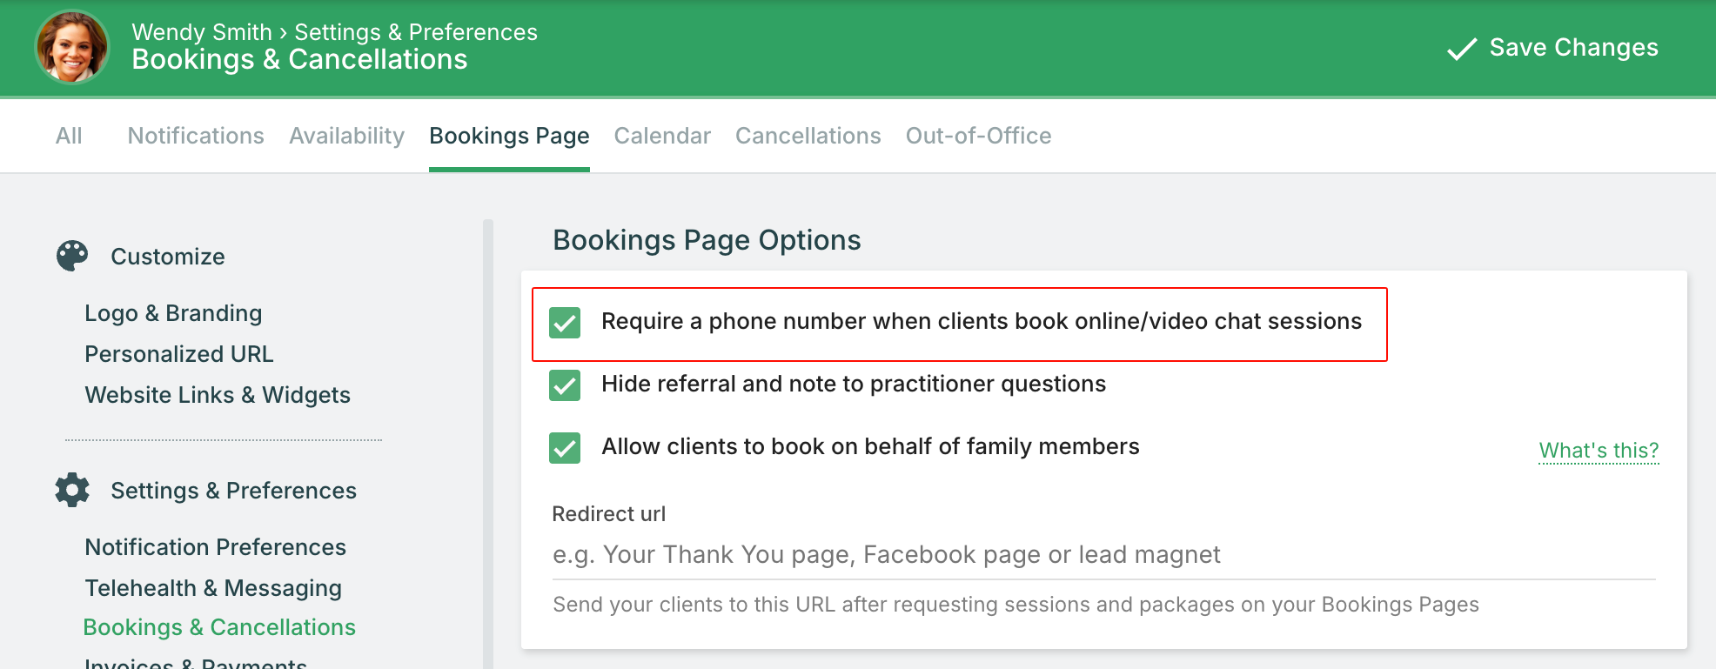This screenshot has height=669, width=1716.
Task: Click the Save Changes checkmark icon
Action: click(1462, 49)
